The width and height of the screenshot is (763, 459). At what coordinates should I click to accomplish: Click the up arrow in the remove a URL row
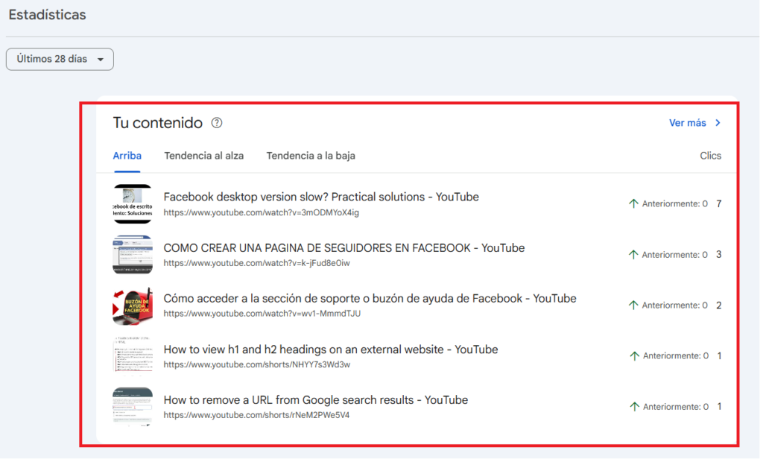click(634, 406)
